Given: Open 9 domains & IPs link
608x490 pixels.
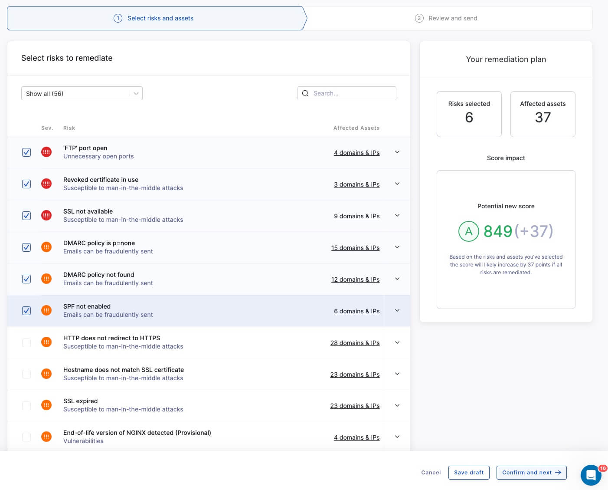Looking at the screenshot, I should tap(356, 216).
